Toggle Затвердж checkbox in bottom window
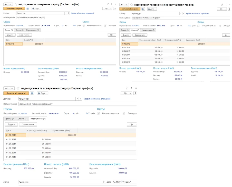Screen dimensions: 232x187 124,113
